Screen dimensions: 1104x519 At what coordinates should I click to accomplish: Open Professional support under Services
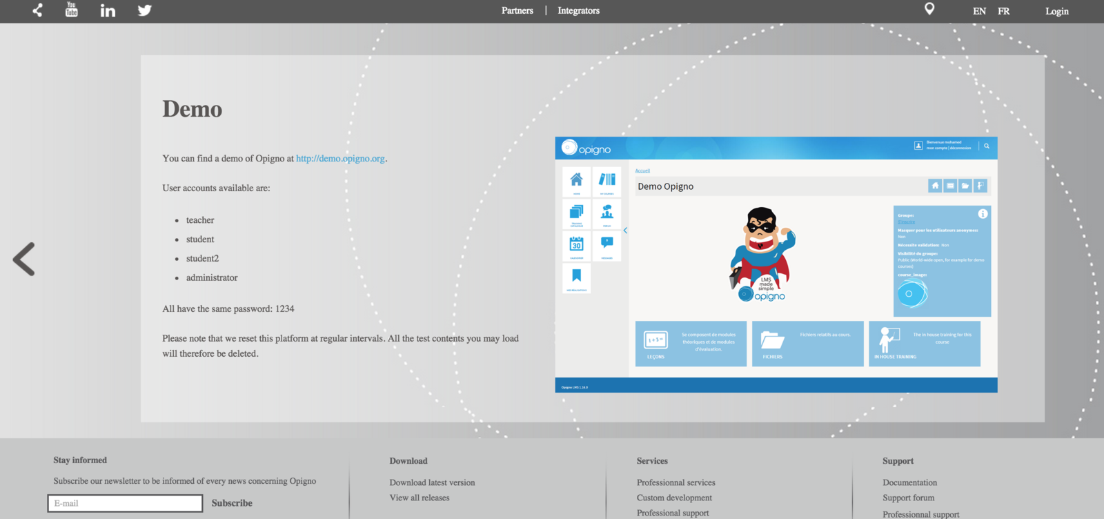[x=673, y=513]
